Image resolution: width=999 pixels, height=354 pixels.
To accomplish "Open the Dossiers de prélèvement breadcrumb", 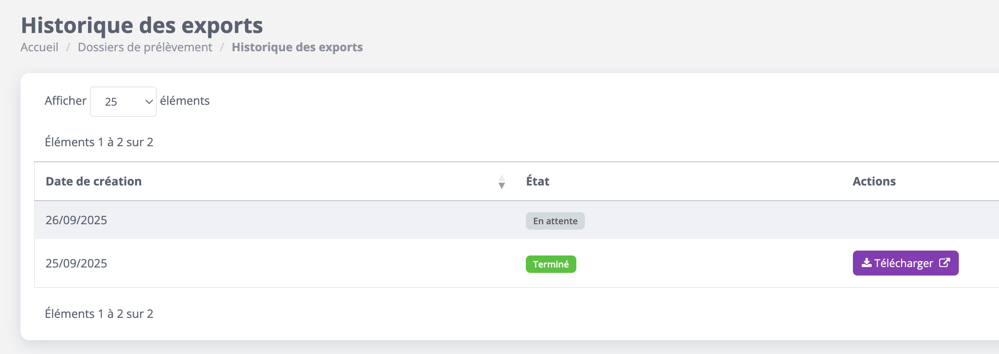I will coord(145,47).
